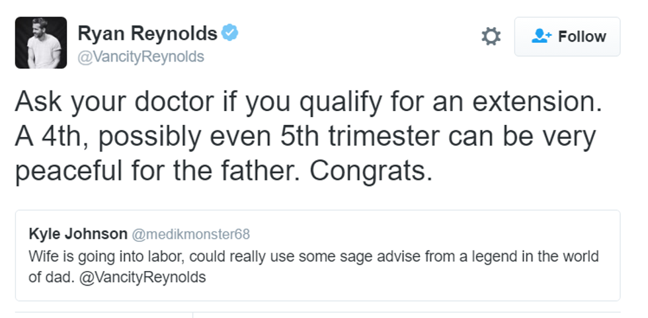Open the Ryan Reynolds display name link
This screenshot has width=648, height=318.
147,32
